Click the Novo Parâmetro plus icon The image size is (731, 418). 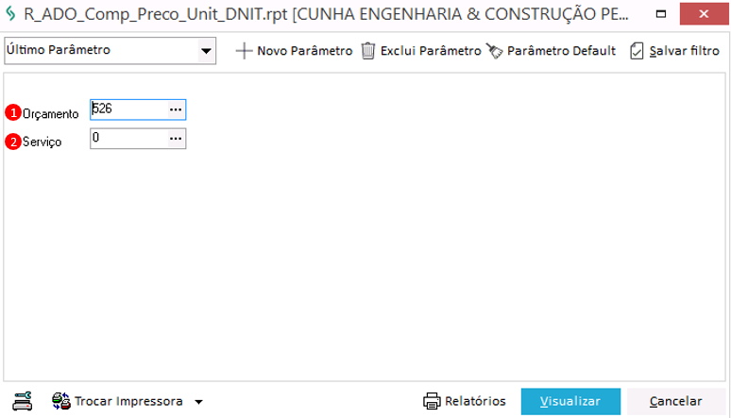click(x=244, y=51)
